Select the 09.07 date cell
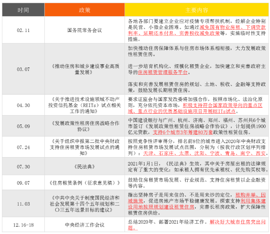The height and width of the screenshot is (234, 270). [23, 183]
